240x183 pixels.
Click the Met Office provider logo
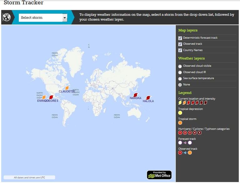[x=159, y=175]
